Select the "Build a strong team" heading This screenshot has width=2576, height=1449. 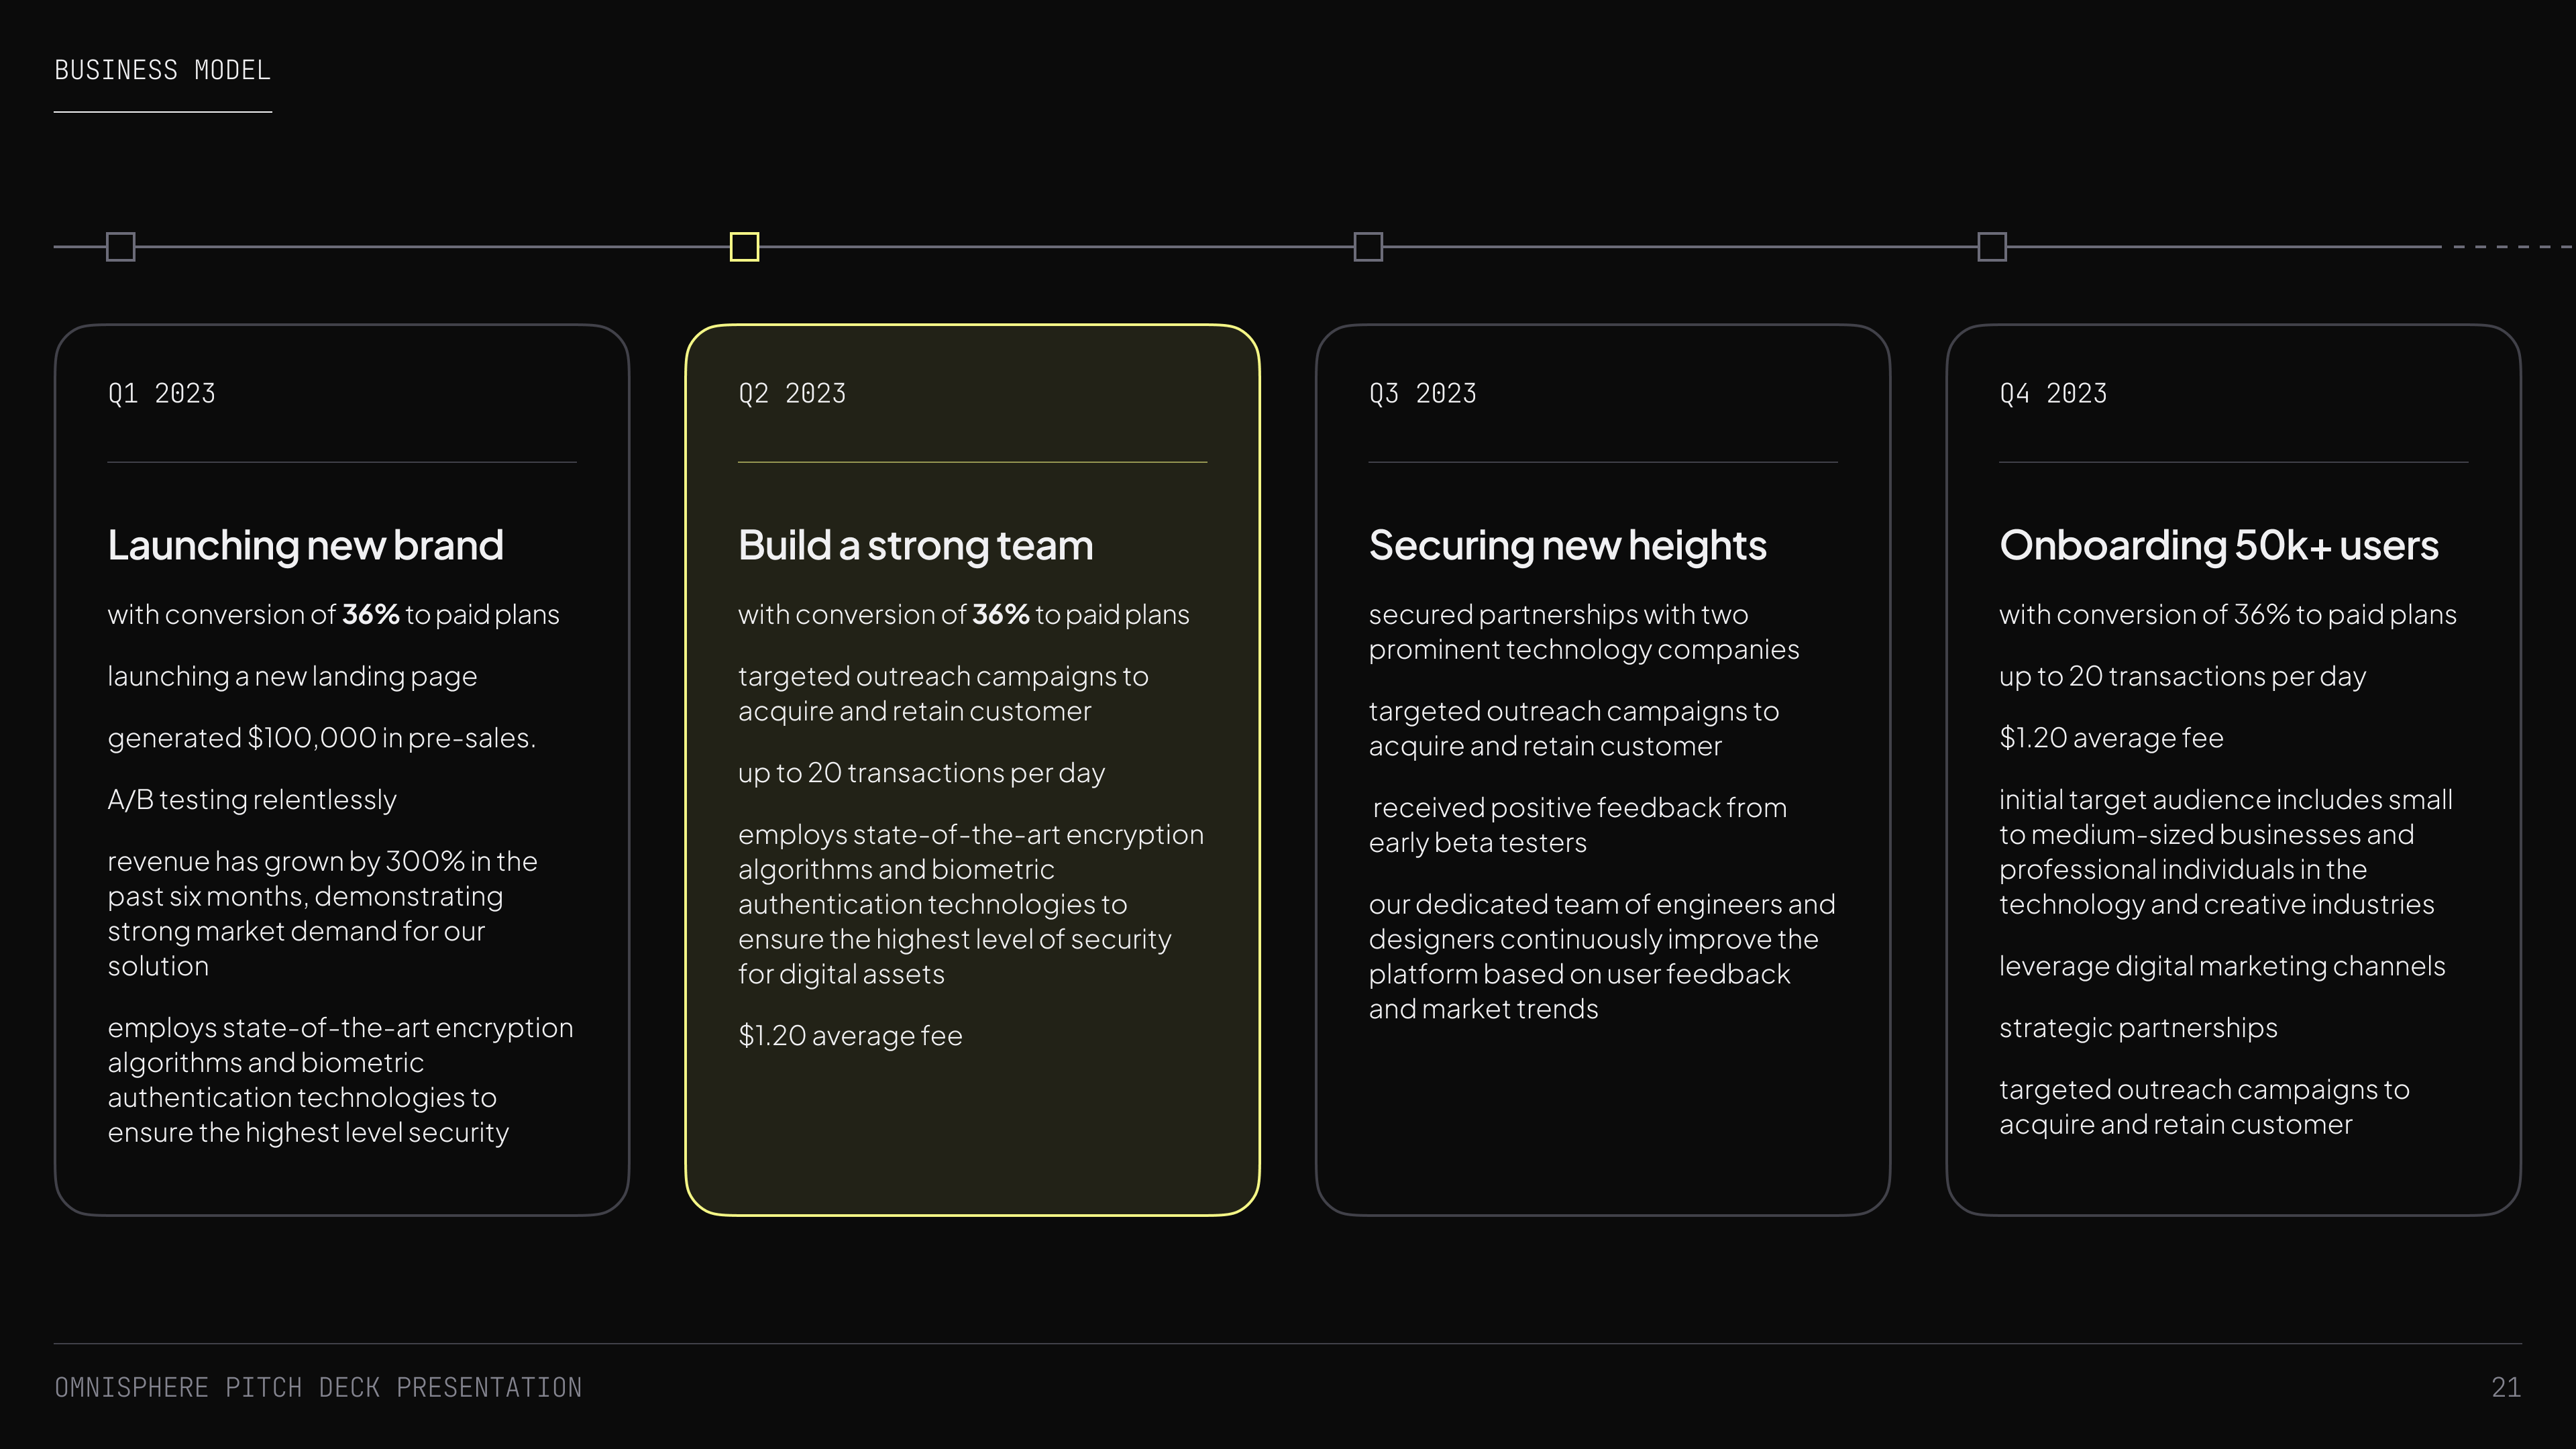pos(915,545)
